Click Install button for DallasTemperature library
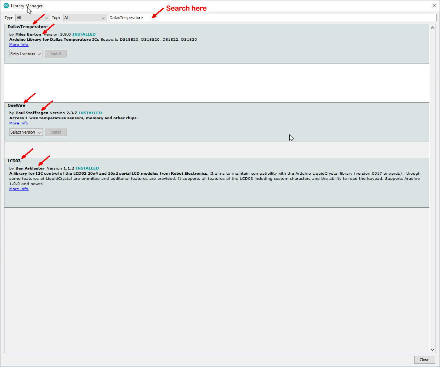 pyautogui.click(x=56, y=54)
